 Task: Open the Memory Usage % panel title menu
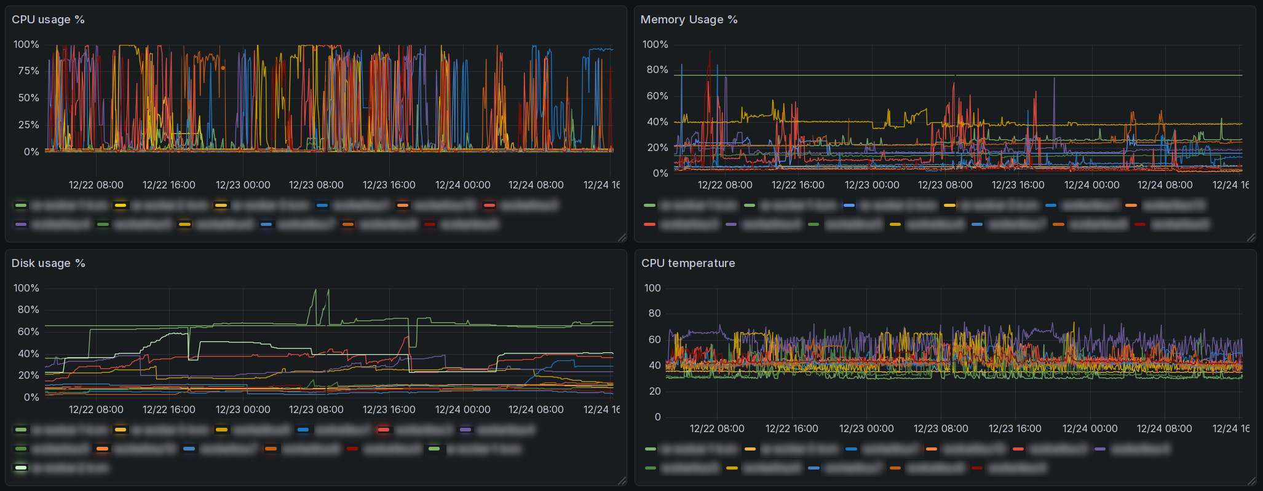pos(689,20)
